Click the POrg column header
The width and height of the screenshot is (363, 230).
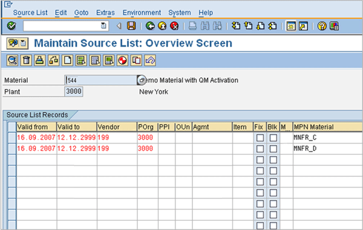click(x=148, y=127)
